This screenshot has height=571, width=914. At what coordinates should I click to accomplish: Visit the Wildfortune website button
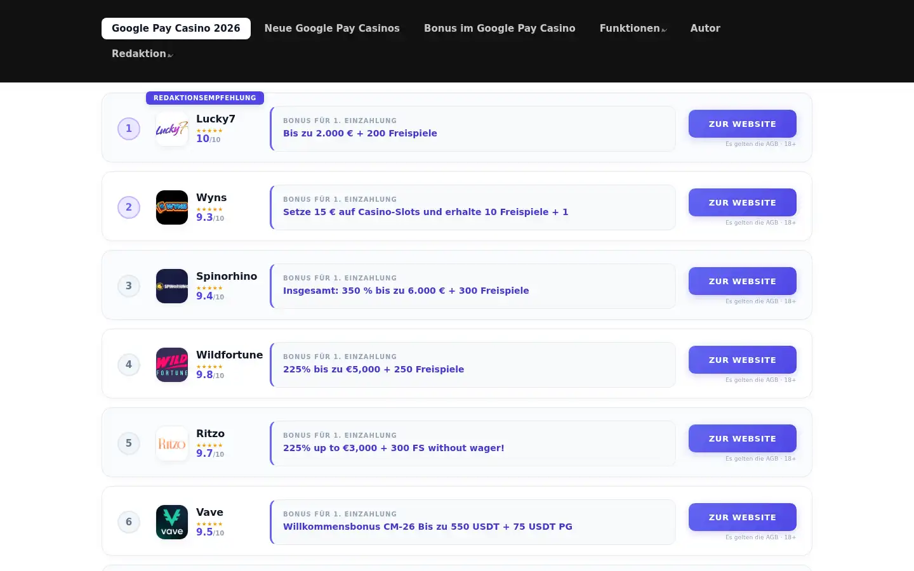pyautogui.click(x=743, y=360)
